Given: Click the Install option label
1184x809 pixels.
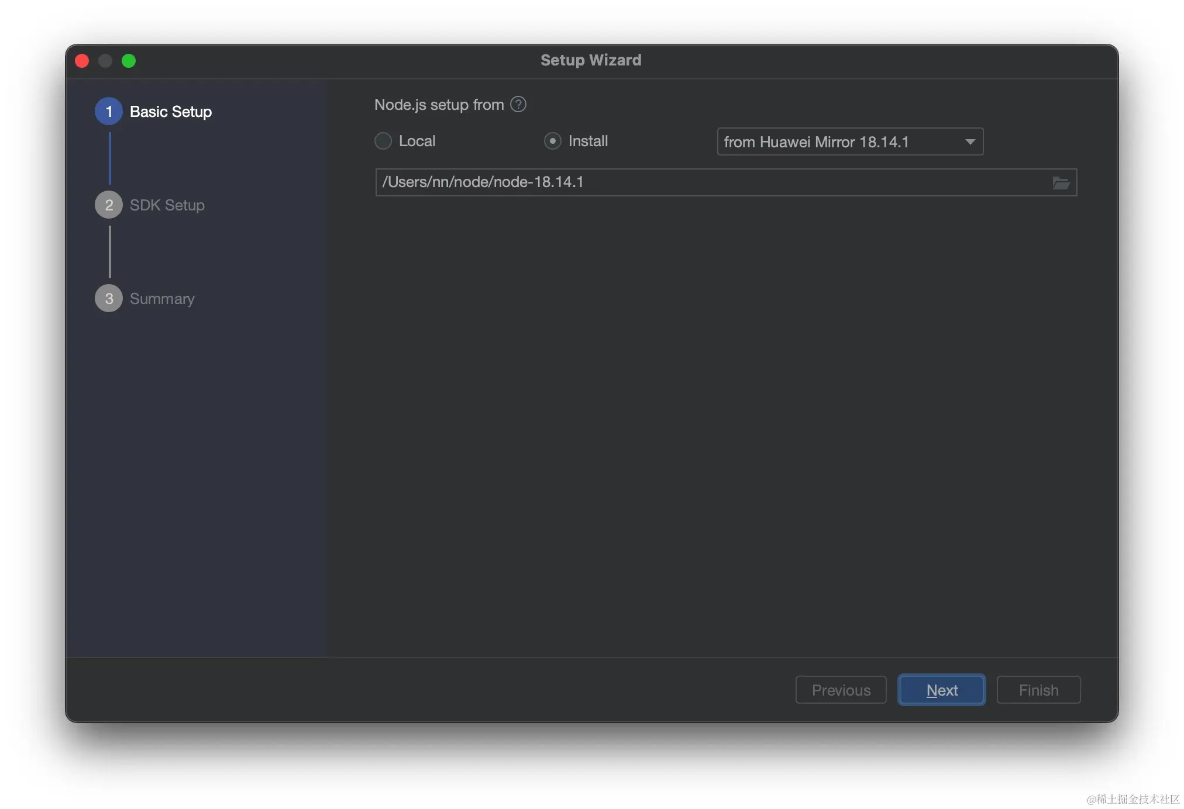Looking at the screenshot, I should click(x=588, y=141).
